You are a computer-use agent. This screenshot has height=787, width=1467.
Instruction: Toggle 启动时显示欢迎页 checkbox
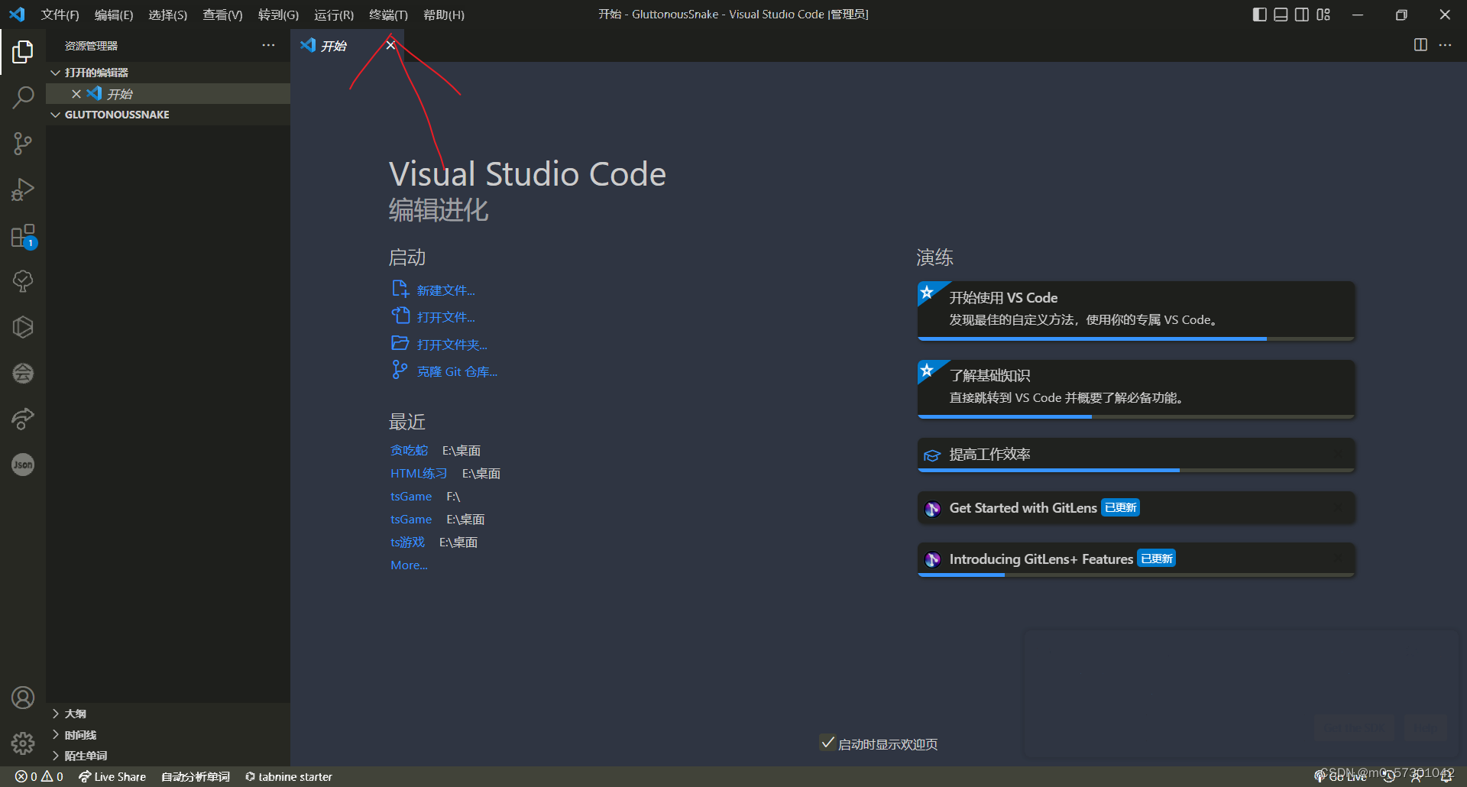(x=827, y=743)
